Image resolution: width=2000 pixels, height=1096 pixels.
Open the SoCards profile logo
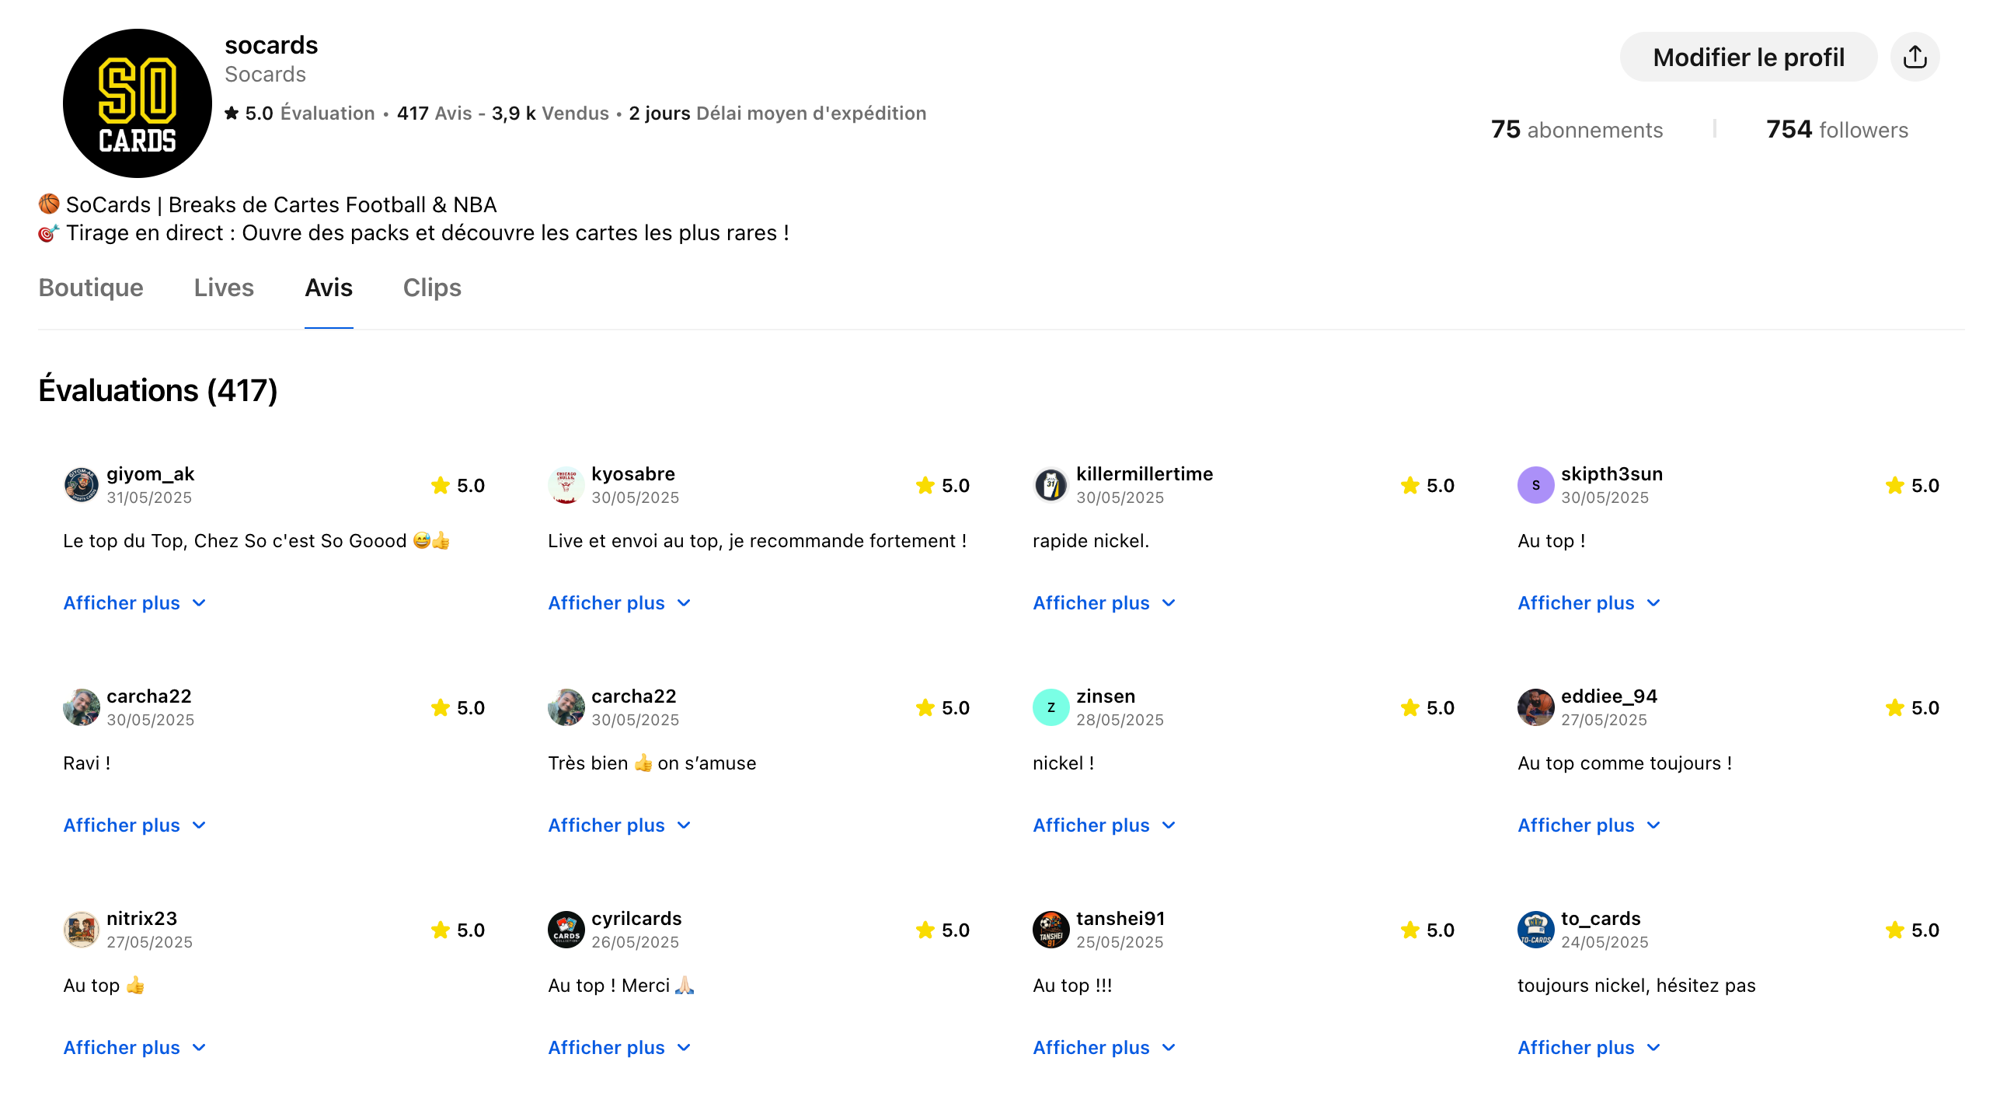pos(137,103)
